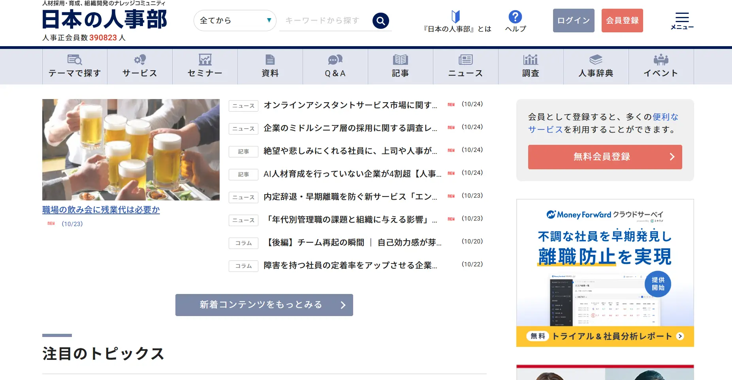Click the Help question mark icon
The height and width of the screenshot is (380, 732).
pyautogui.click(x=515, y=17)
